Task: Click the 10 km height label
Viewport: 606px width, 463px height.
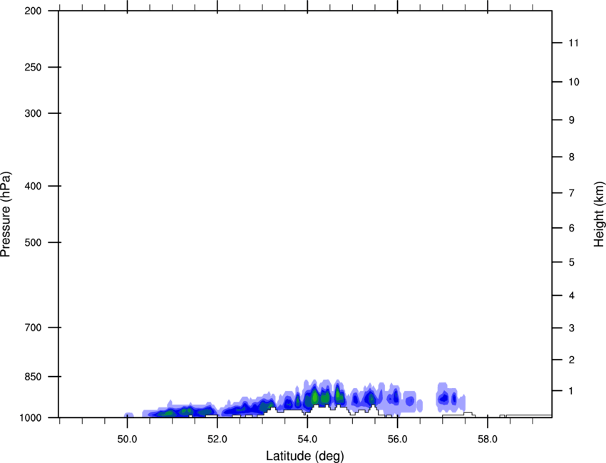Action: [574, 82]
